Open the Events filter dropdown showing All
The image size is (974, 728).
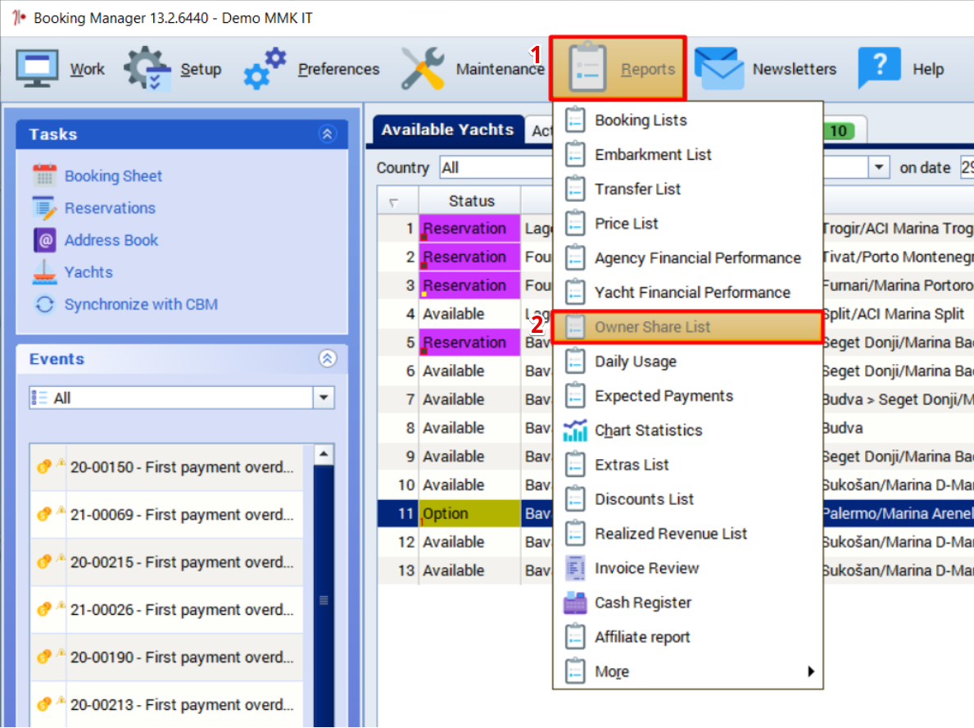coord(324,398)
